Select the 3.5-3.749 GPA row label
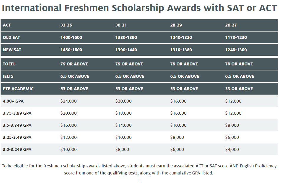 pos(17,125)
